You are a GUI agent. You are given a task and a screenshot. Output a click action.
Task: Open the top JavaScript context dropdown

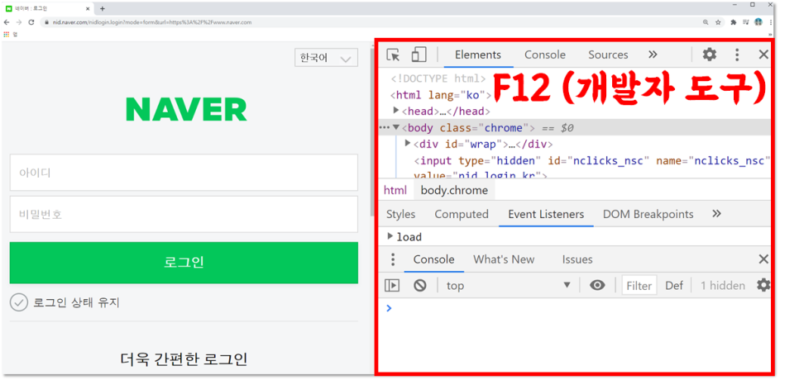(508, 285)
